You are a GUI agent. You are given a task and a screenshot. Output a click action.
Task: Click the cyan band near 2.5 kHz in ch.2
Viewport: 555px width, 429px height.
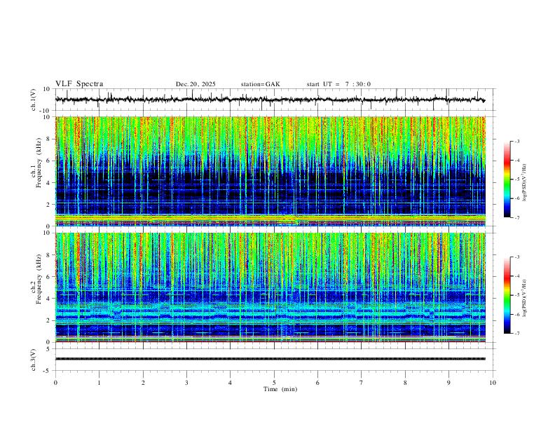[270, 313]
